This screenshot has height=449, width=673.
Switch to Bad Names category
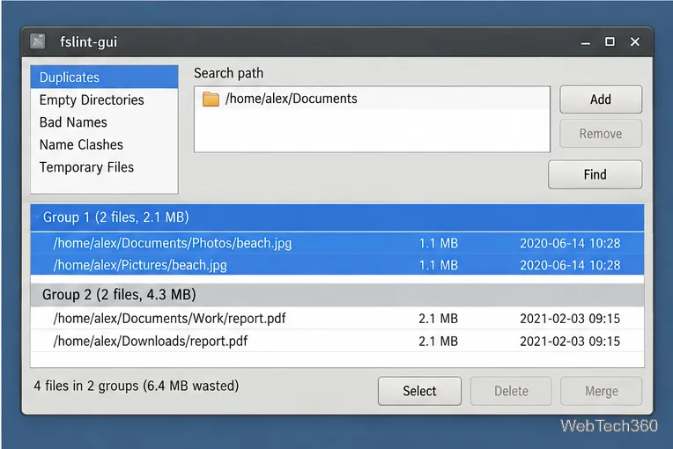pyautogui.click(x=104, y=122)
